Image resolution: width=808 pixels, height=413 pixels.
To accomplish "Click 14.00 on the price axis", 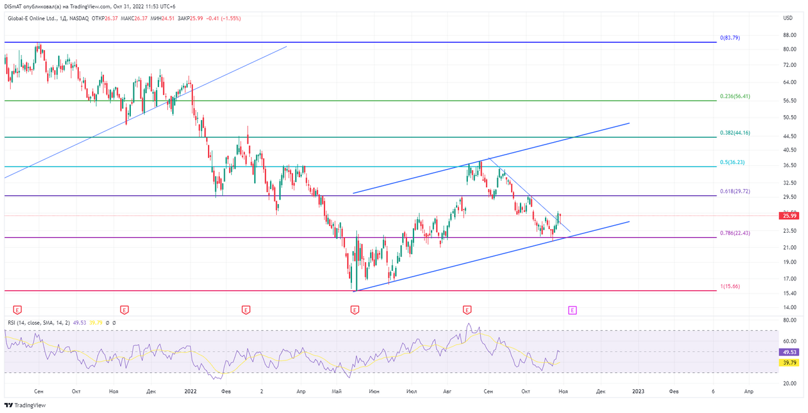I will (x=789, y=308).
